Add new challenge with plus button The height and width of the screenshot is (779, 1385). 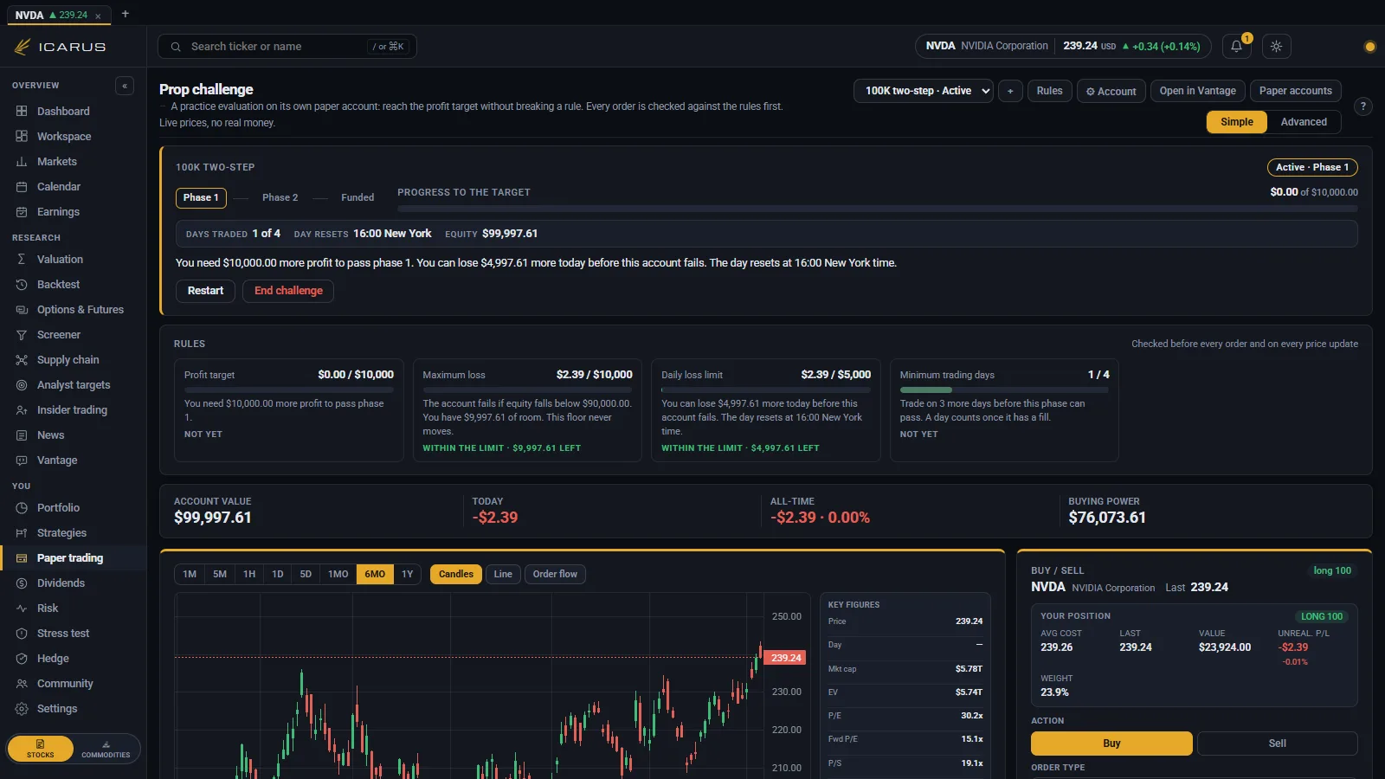[x=1010, y=91]
